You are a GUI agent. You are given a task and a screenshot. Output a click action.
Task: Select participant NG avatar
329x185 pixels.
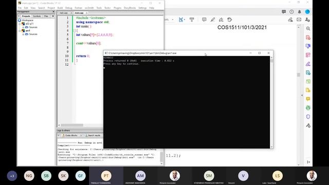(29, 176)
